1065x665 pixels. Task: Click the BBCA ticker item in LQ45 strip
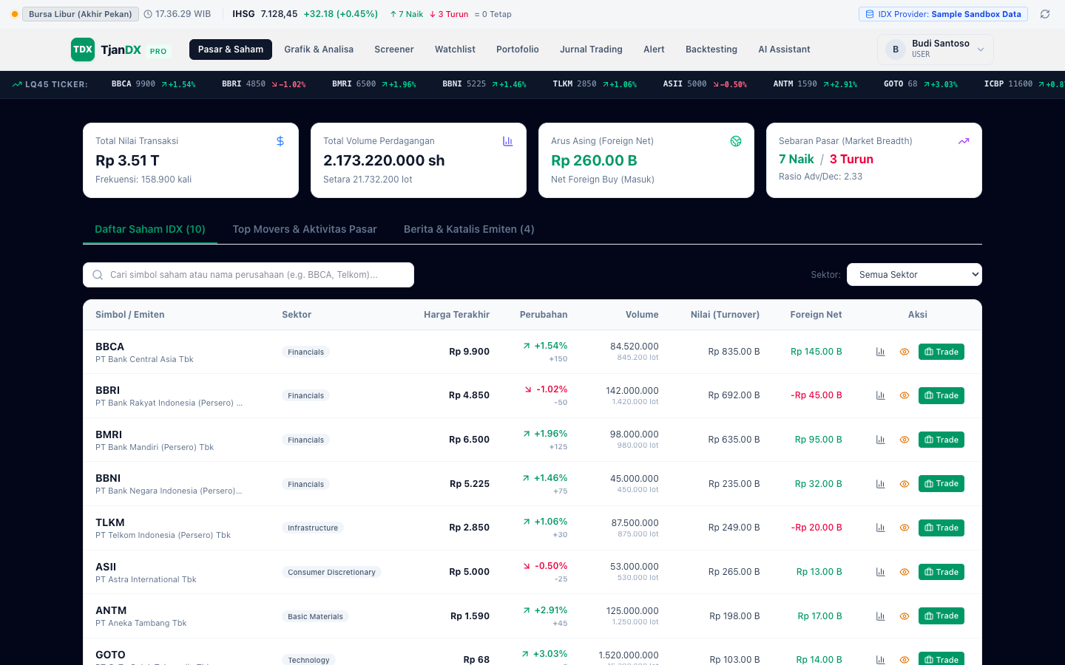[x=154, y=84]
